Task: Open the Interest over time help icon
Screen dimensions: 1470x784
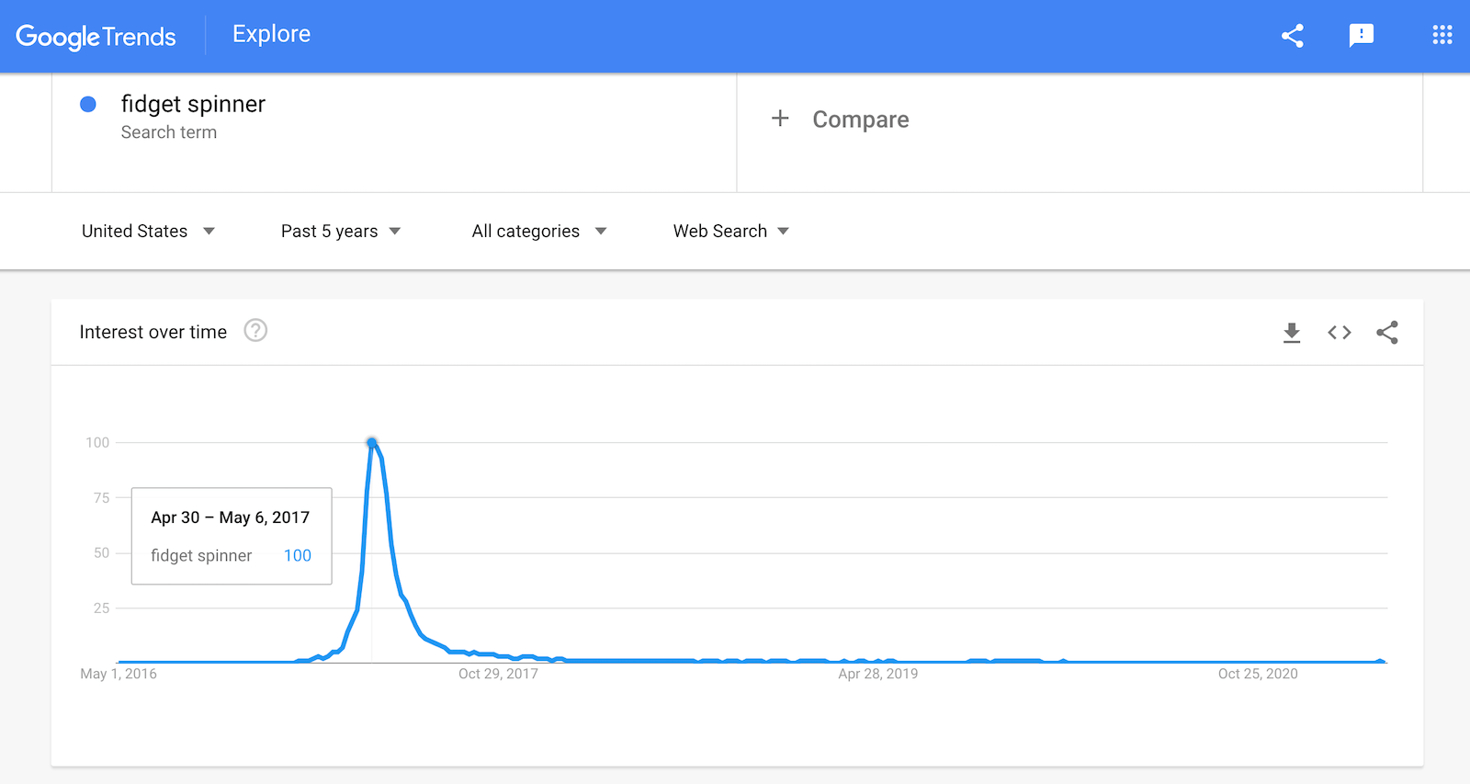Action: (255, 331)
